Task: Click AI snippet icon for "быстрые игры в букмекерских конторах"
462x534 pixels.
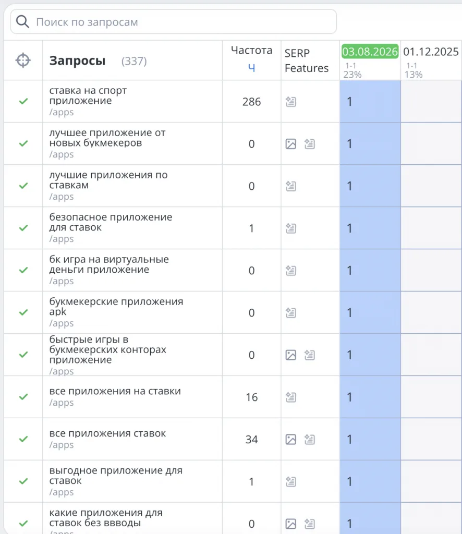Action: click(309, 355)
